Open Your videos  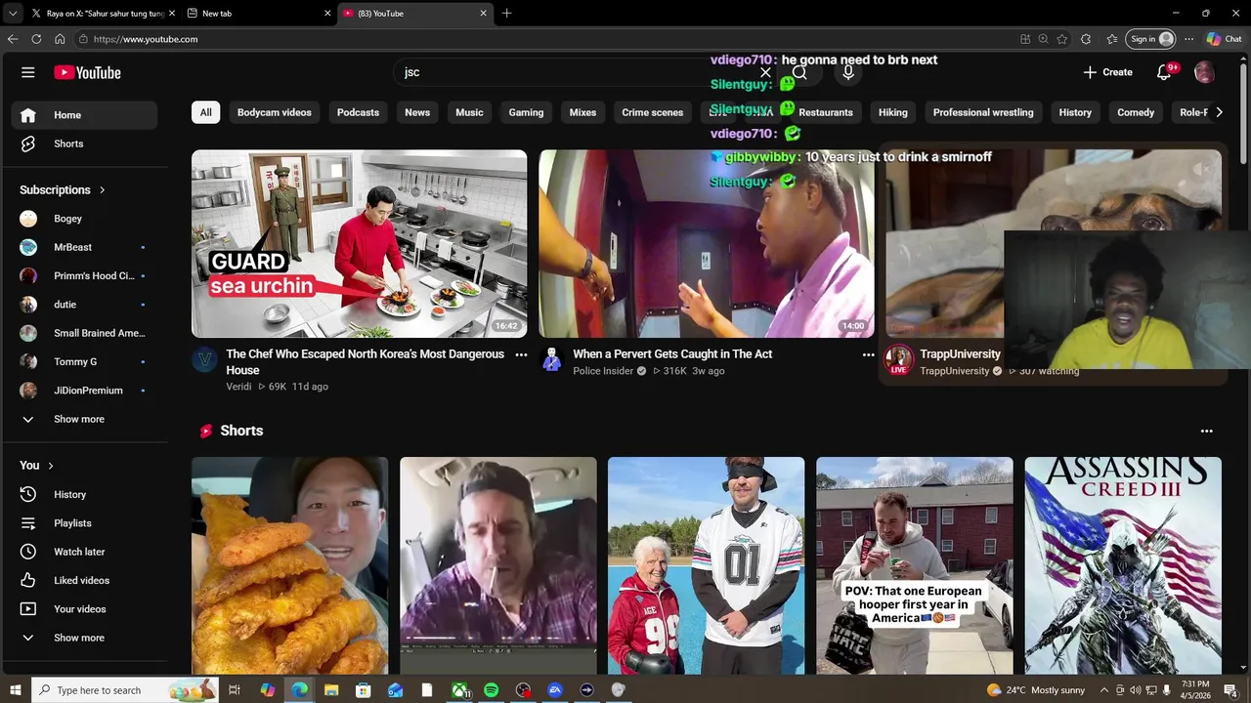(84, 609)
